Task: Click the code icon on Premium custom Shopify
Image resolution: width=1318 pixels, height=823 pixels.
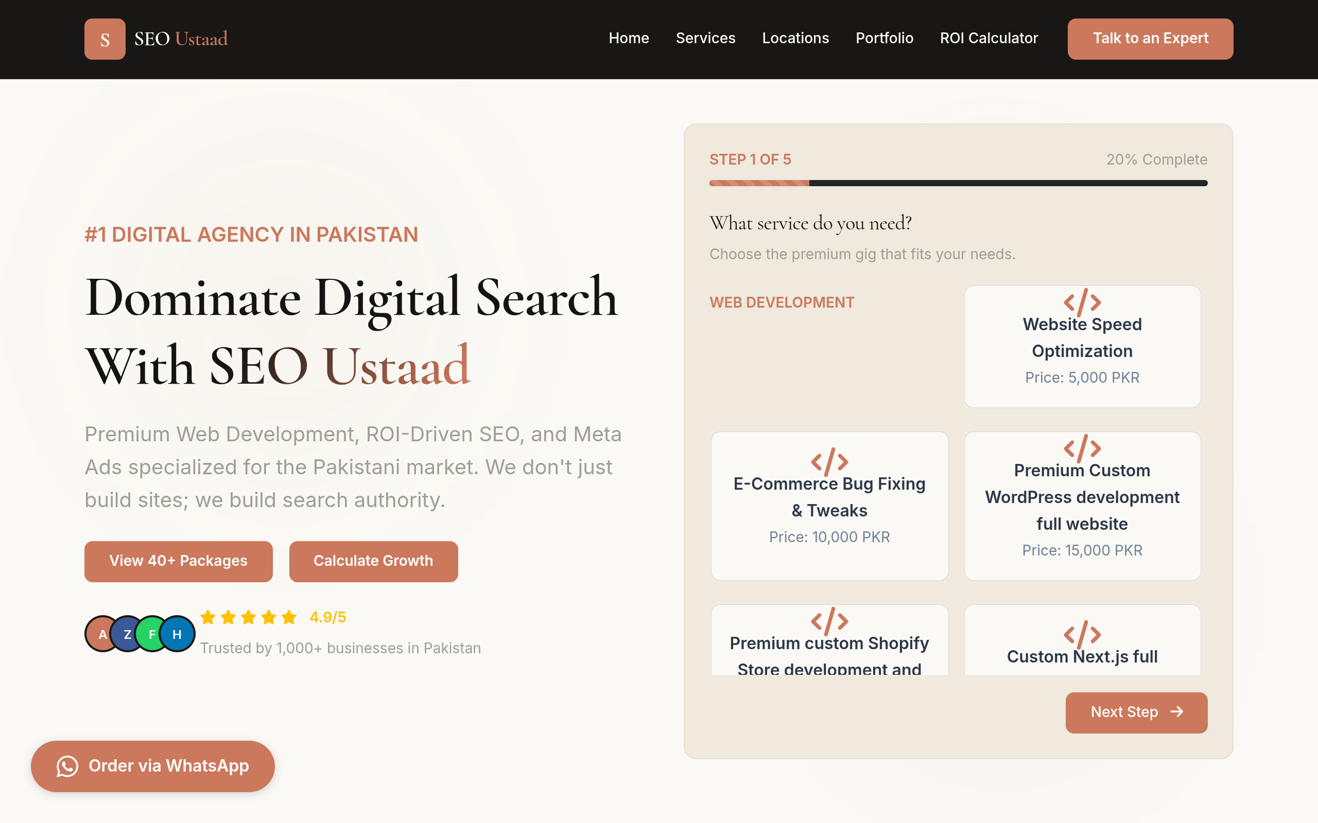Action: pos(829,621)
